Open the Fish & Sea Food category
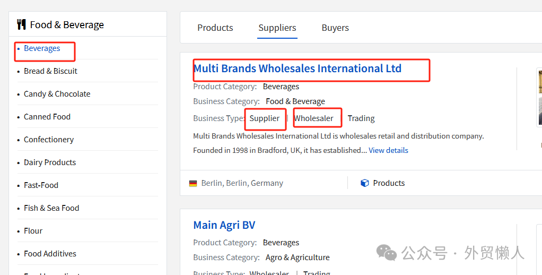Screen dimensions: 542x275 pyautogui.click(x=51, y=208)
